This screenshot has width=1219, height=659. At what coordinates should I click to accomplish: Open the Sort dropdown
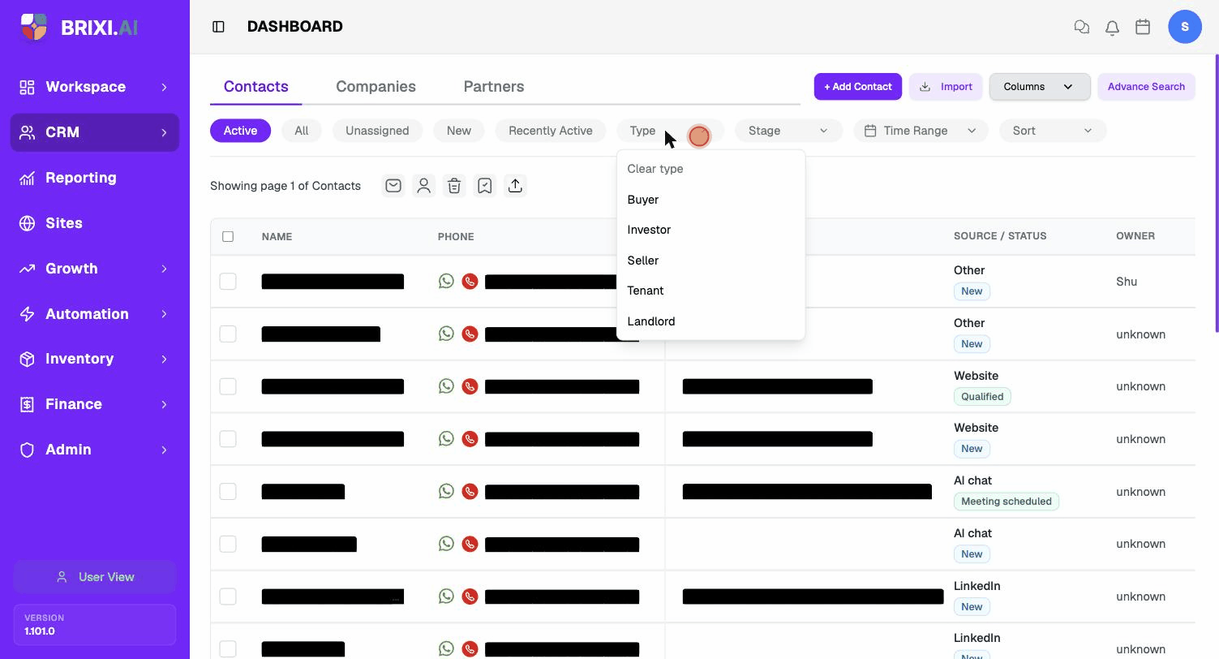pyautogui.click(x=1053, y=131)
